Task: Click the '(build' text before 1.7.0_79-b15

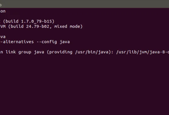Action: (x=11, y=22)
